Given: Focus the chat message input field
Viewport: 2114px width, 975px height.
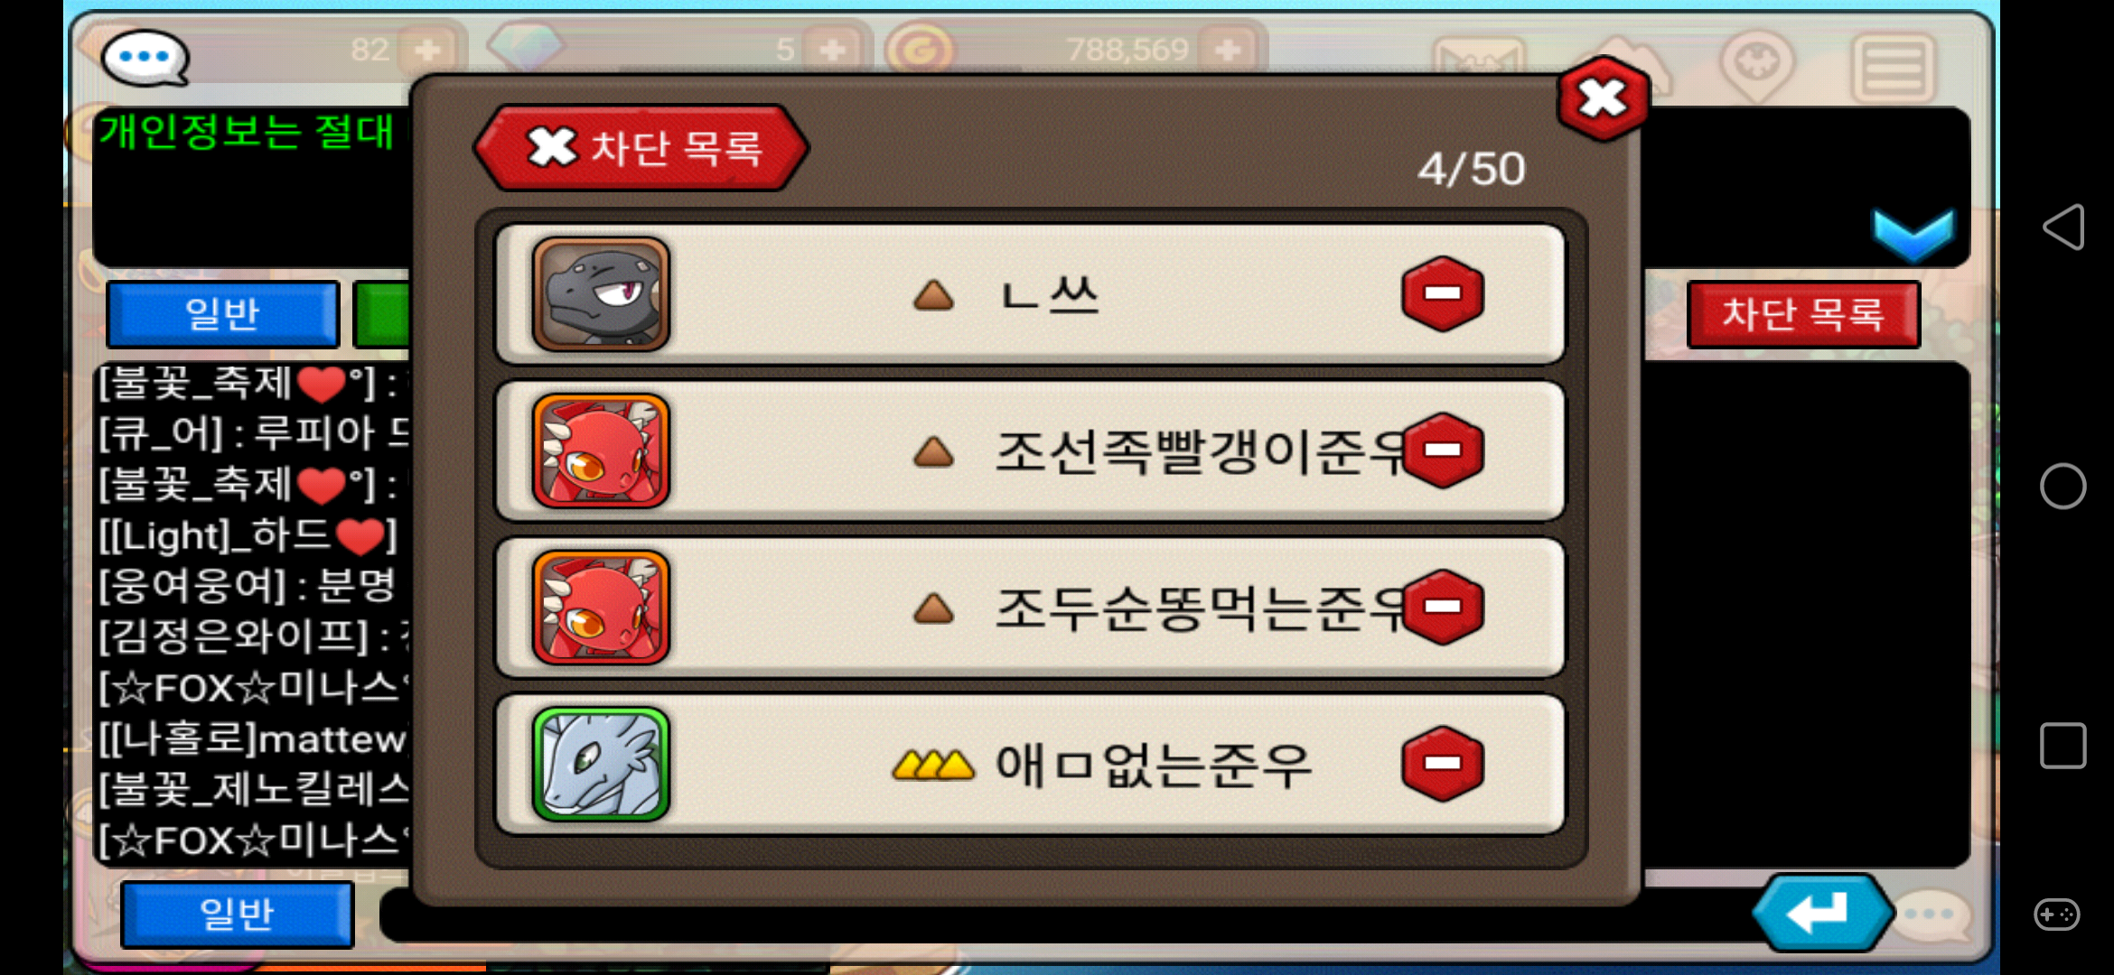Looking at the screenshot, I should tap(1066, 915).
